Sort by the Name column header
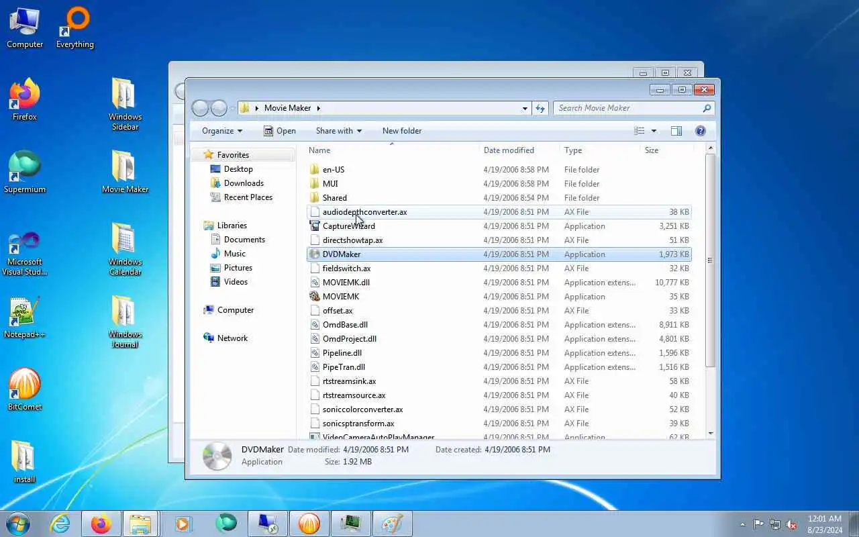859x537 pixels. (x=393, y=150)
